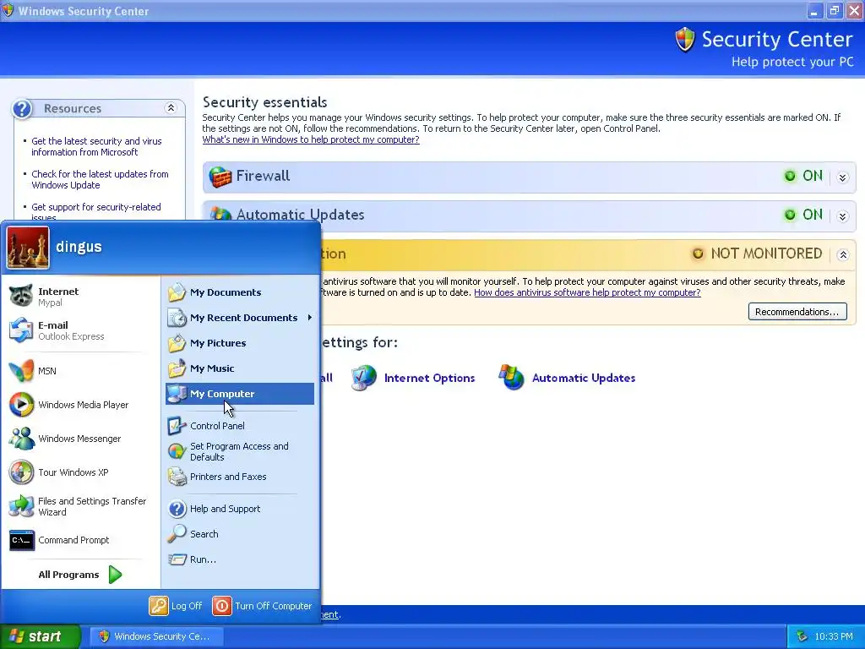Viewport: 865px width, 649px height.
Task: Open All Programs menu
Action: (x=80, y=575)
